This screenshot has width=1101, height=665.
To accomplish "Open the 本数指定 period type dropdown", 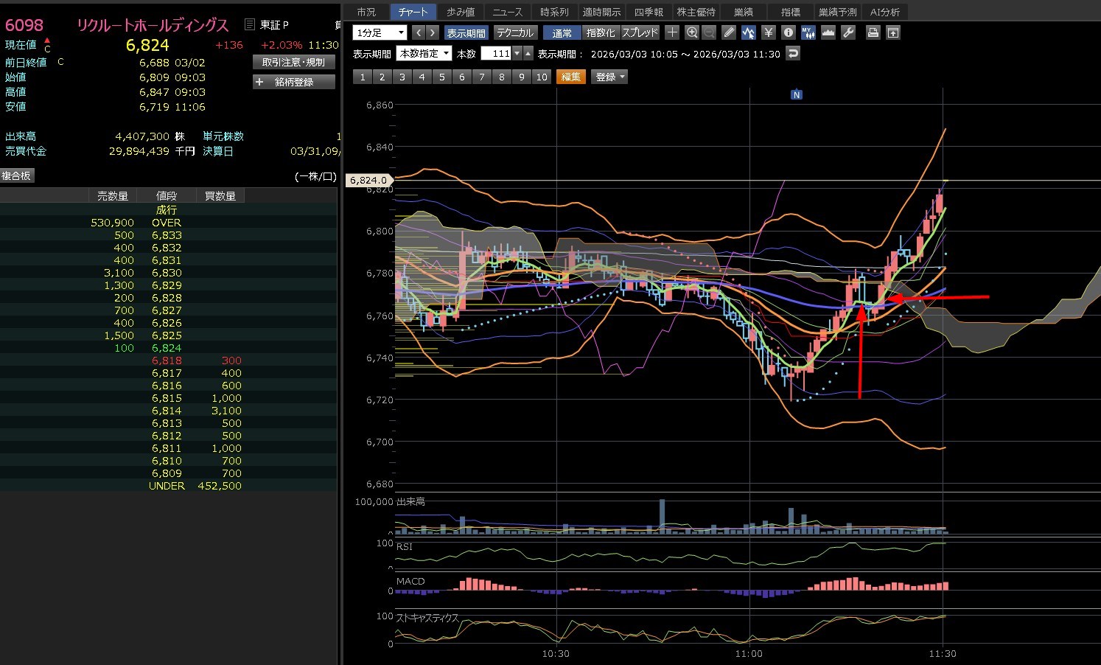I will click(x=424, y=54).
